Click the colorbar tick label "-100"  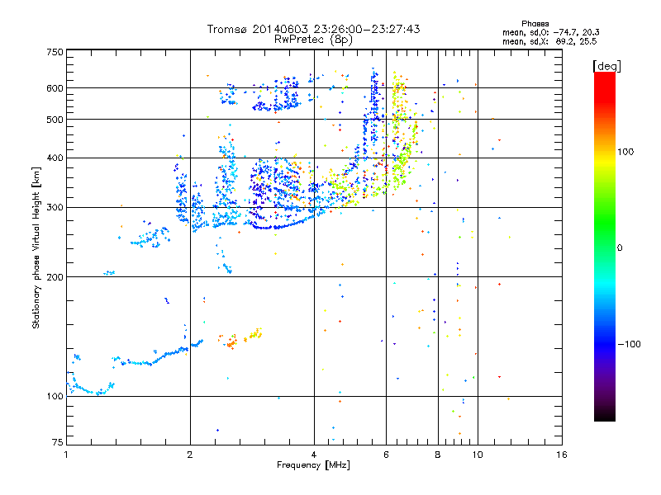(630, 344)
